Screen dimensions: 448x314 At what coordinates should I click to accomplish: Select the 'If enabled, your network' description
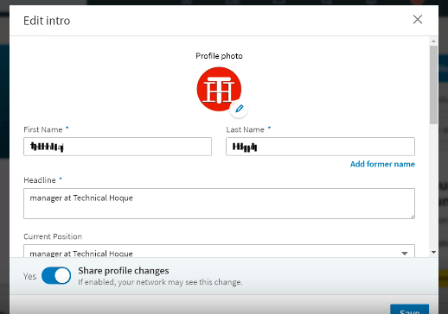pyautogui.click(x=160, y=282)
